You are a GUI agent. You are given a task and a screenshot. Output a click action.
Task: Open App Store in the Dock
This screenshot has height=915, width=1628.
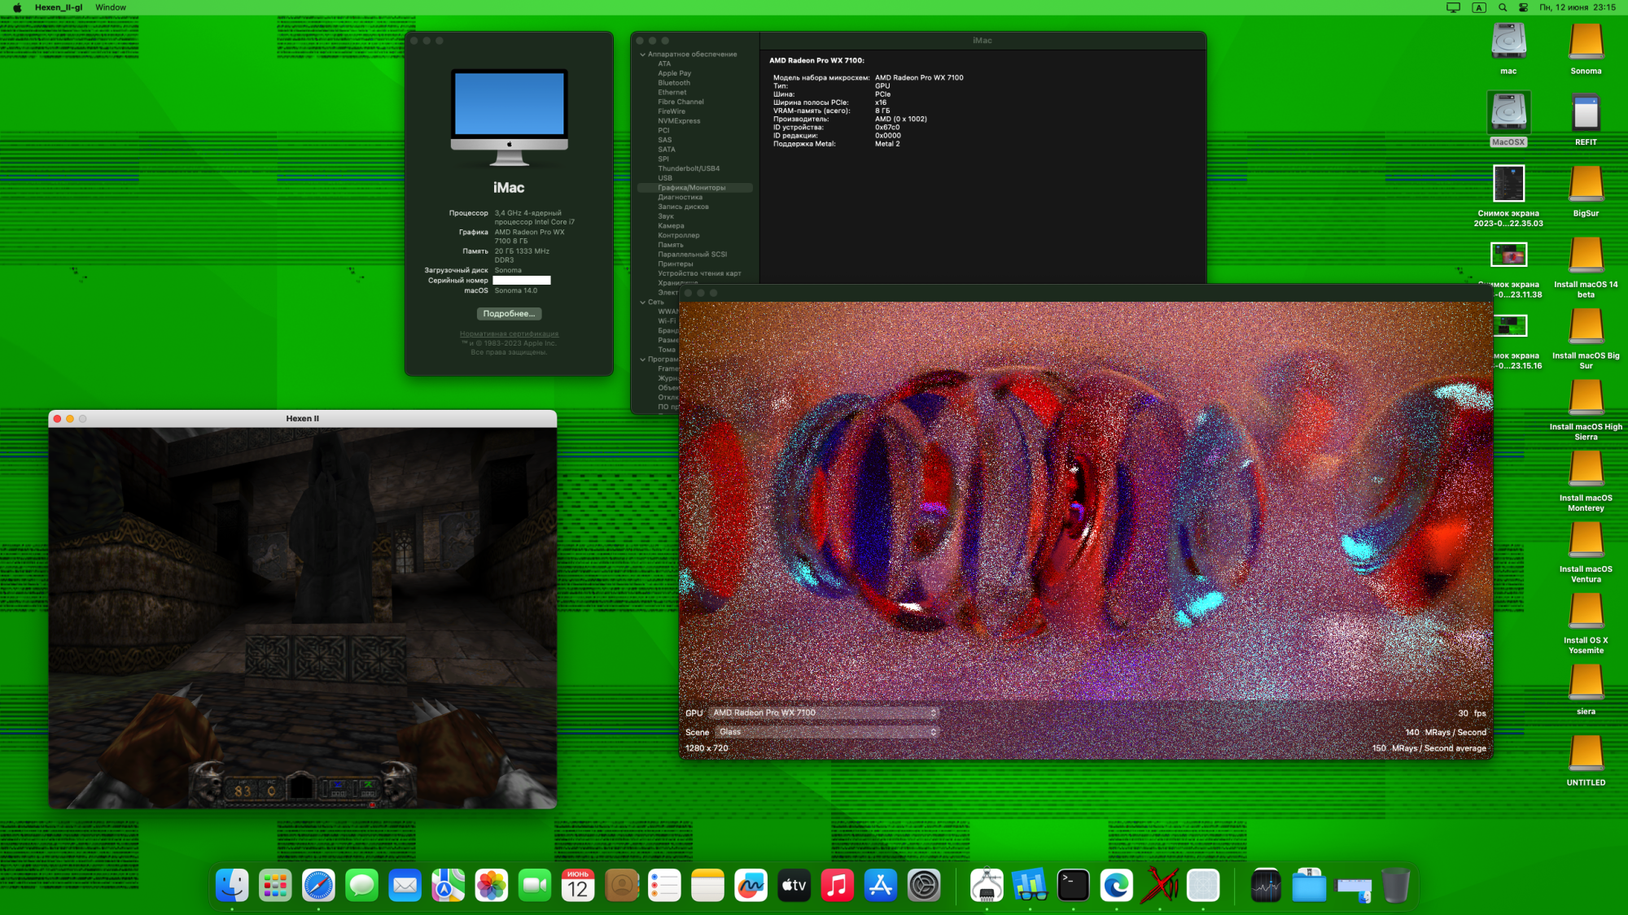click(881, 886)
